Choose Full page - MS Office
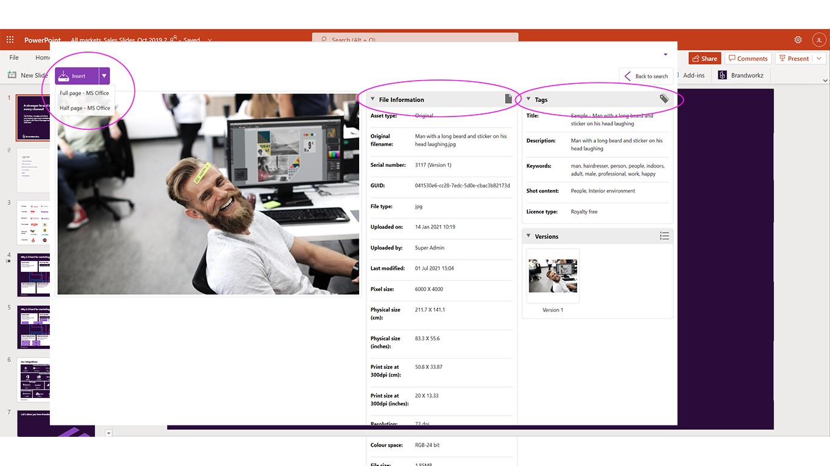This screenshot has height=466, width=830. [84, 93]
